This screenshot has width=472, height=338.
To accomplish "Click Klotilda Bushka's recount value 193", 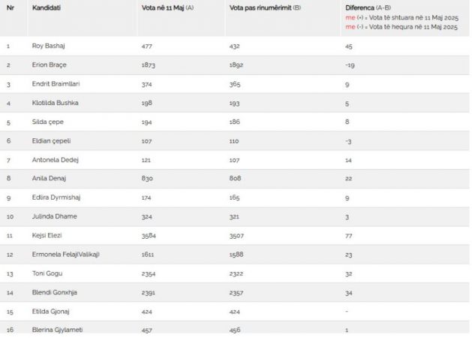I will [x=234, y=103].
